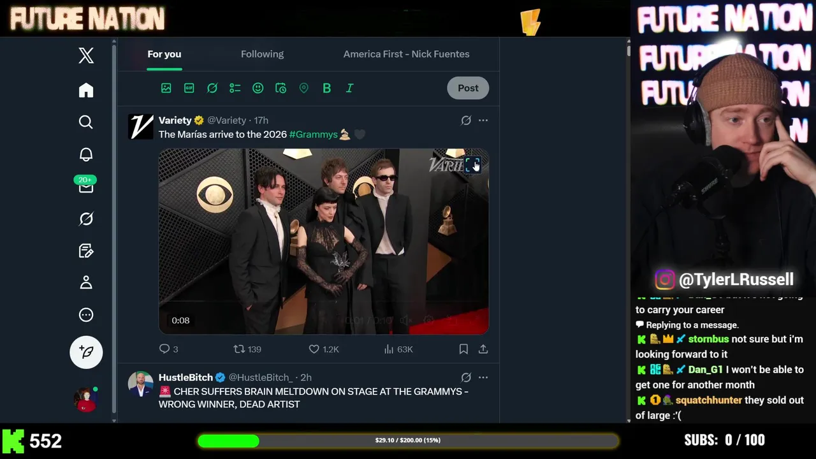This screenshot has width=816, height=459.
Task: Click fullscreen icon on Variety video
Action: pyautogui.click(x=473, y=165)
